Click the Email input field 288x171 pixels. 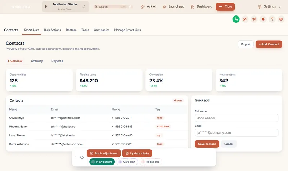pos(237,132)
